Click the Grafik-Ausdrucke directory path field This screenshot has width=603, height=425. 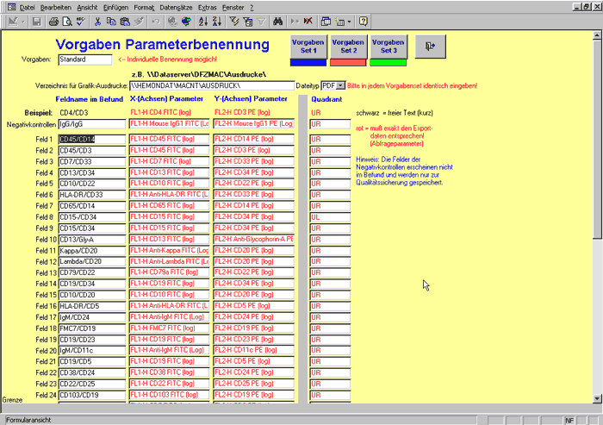coord(212,85)
